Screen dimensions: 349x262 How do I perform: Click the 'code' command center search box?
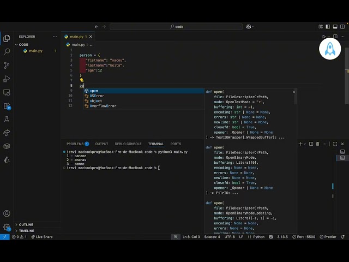[x=176, y=27]
